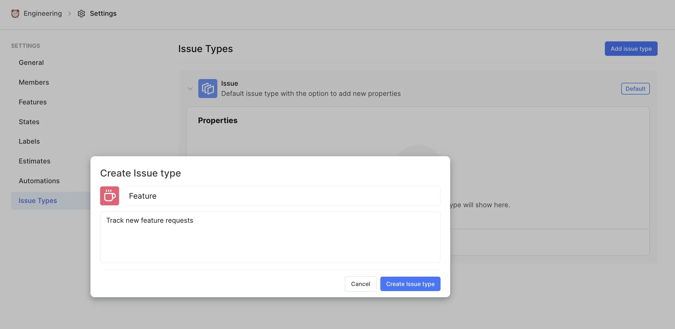Image resolution: width=675 pixels, height=329 pixels.
Task: Click the blue Issue type icon
Action: click(x=208, y=88)
